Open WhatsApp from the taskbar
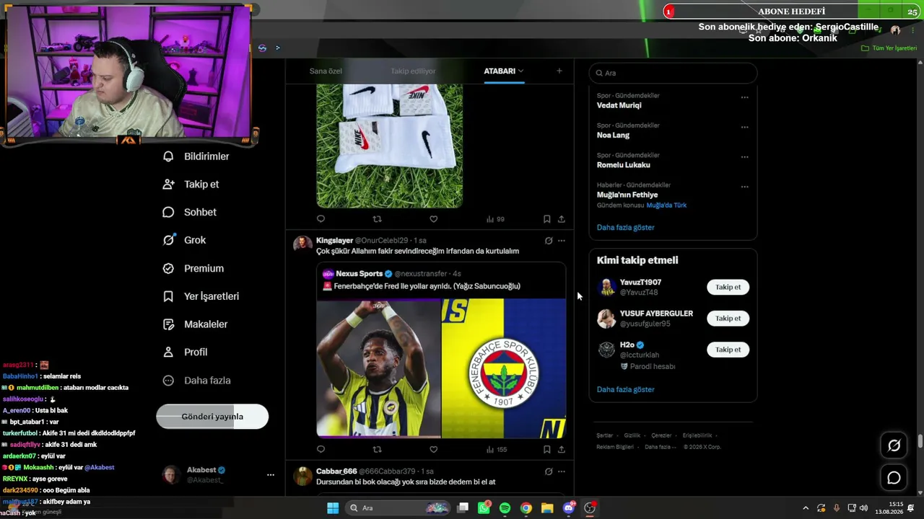The width and height of the screenshot is (924, 519). pyautogui.click(x=484, y=507)
